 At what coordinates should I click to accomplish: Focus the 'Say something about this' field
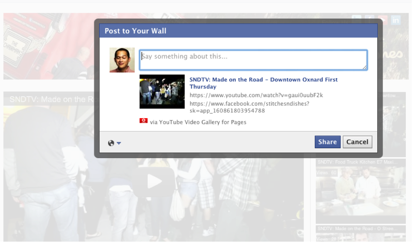[x=253, y=60]
